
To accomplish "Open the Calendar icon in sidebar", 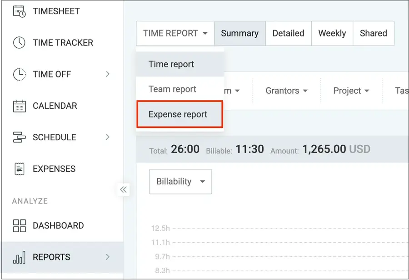I will (19, 106).
